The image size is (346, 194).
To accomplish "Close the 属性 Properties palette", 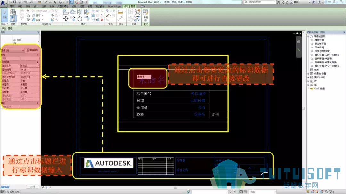I will [38, 32].
